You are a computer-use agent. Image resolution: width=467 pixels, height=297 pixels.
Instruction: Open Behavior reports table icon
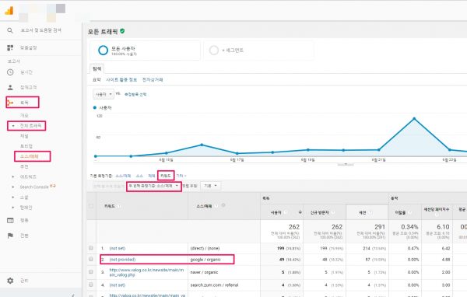(x=10, y=220)
